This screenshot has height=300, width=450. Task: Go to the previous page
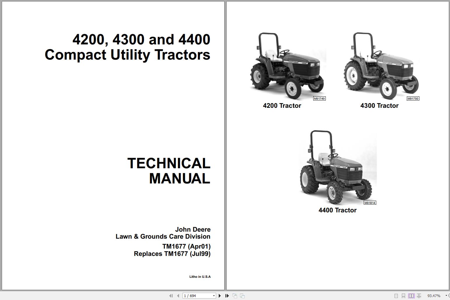178,296
